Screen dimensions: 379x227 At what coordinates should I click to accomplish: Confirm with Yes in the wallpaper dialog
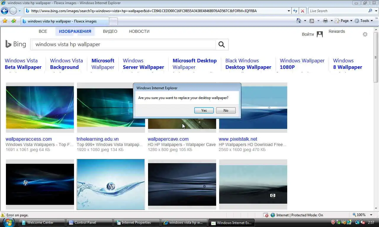point(204,110)
